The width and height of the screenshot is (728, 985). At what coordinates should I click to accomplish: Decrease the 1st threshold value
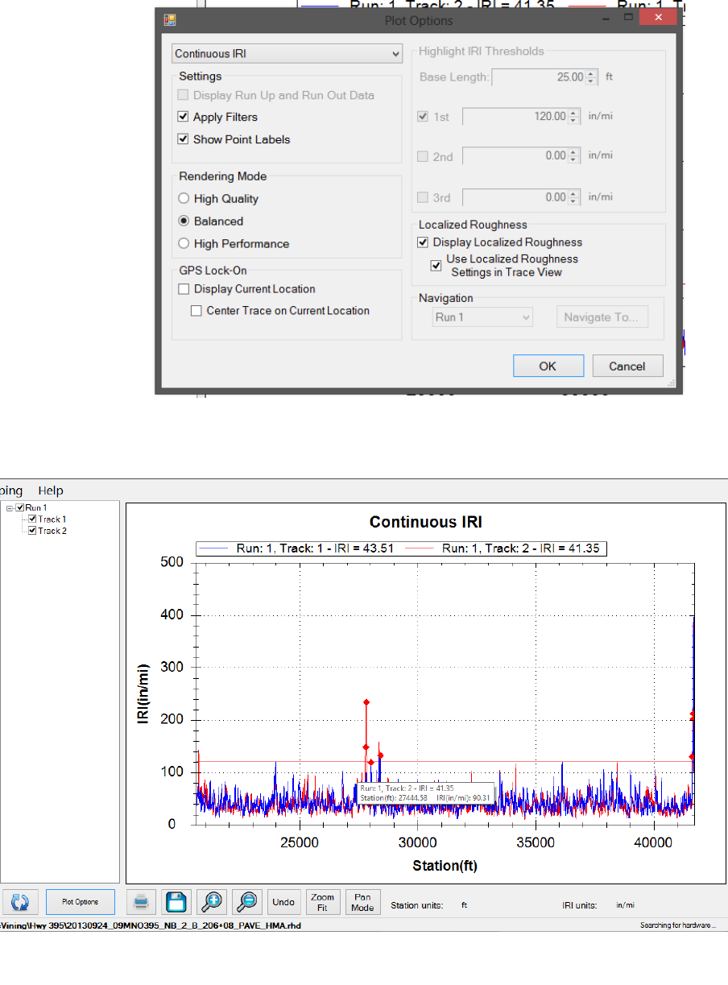tap(573, 120)
